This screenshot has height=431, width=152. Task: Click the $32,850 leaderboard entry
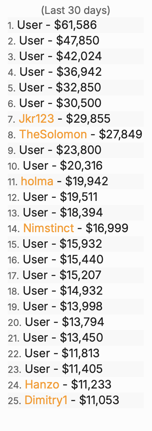pyautogui.click(x=76, y=87)
